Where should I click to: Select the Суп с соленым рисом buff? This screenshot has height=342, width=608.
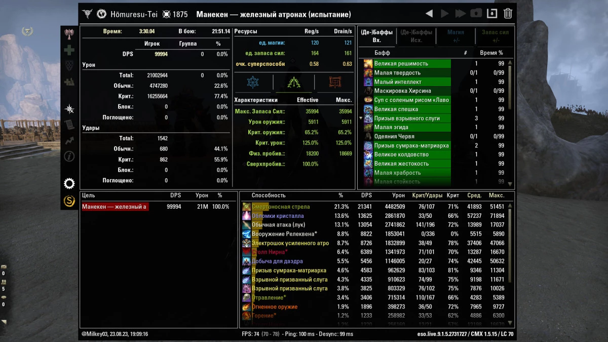[435, 100]
